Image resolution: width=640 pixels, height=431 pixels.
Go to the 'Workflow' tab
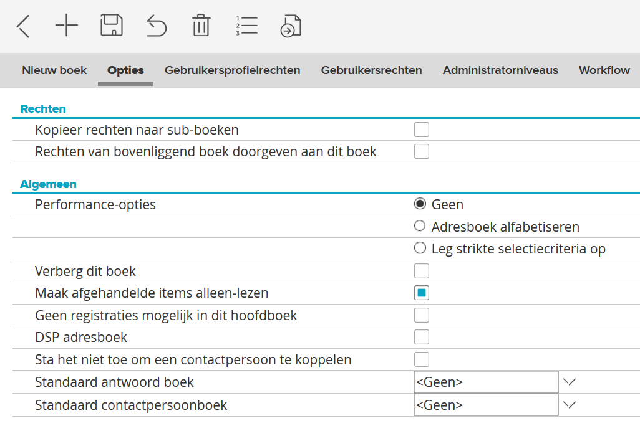pos(604,70)
